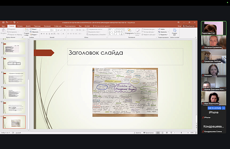Open Примечания comments in the status bar
Screen dimensions: 230x149
(x=148, y=133)
